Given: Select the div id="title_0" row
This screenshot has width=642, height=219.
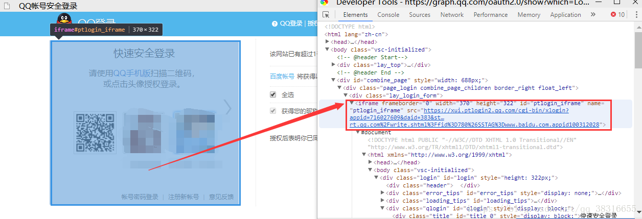Looking at the screenshot, I should point(505,216).
